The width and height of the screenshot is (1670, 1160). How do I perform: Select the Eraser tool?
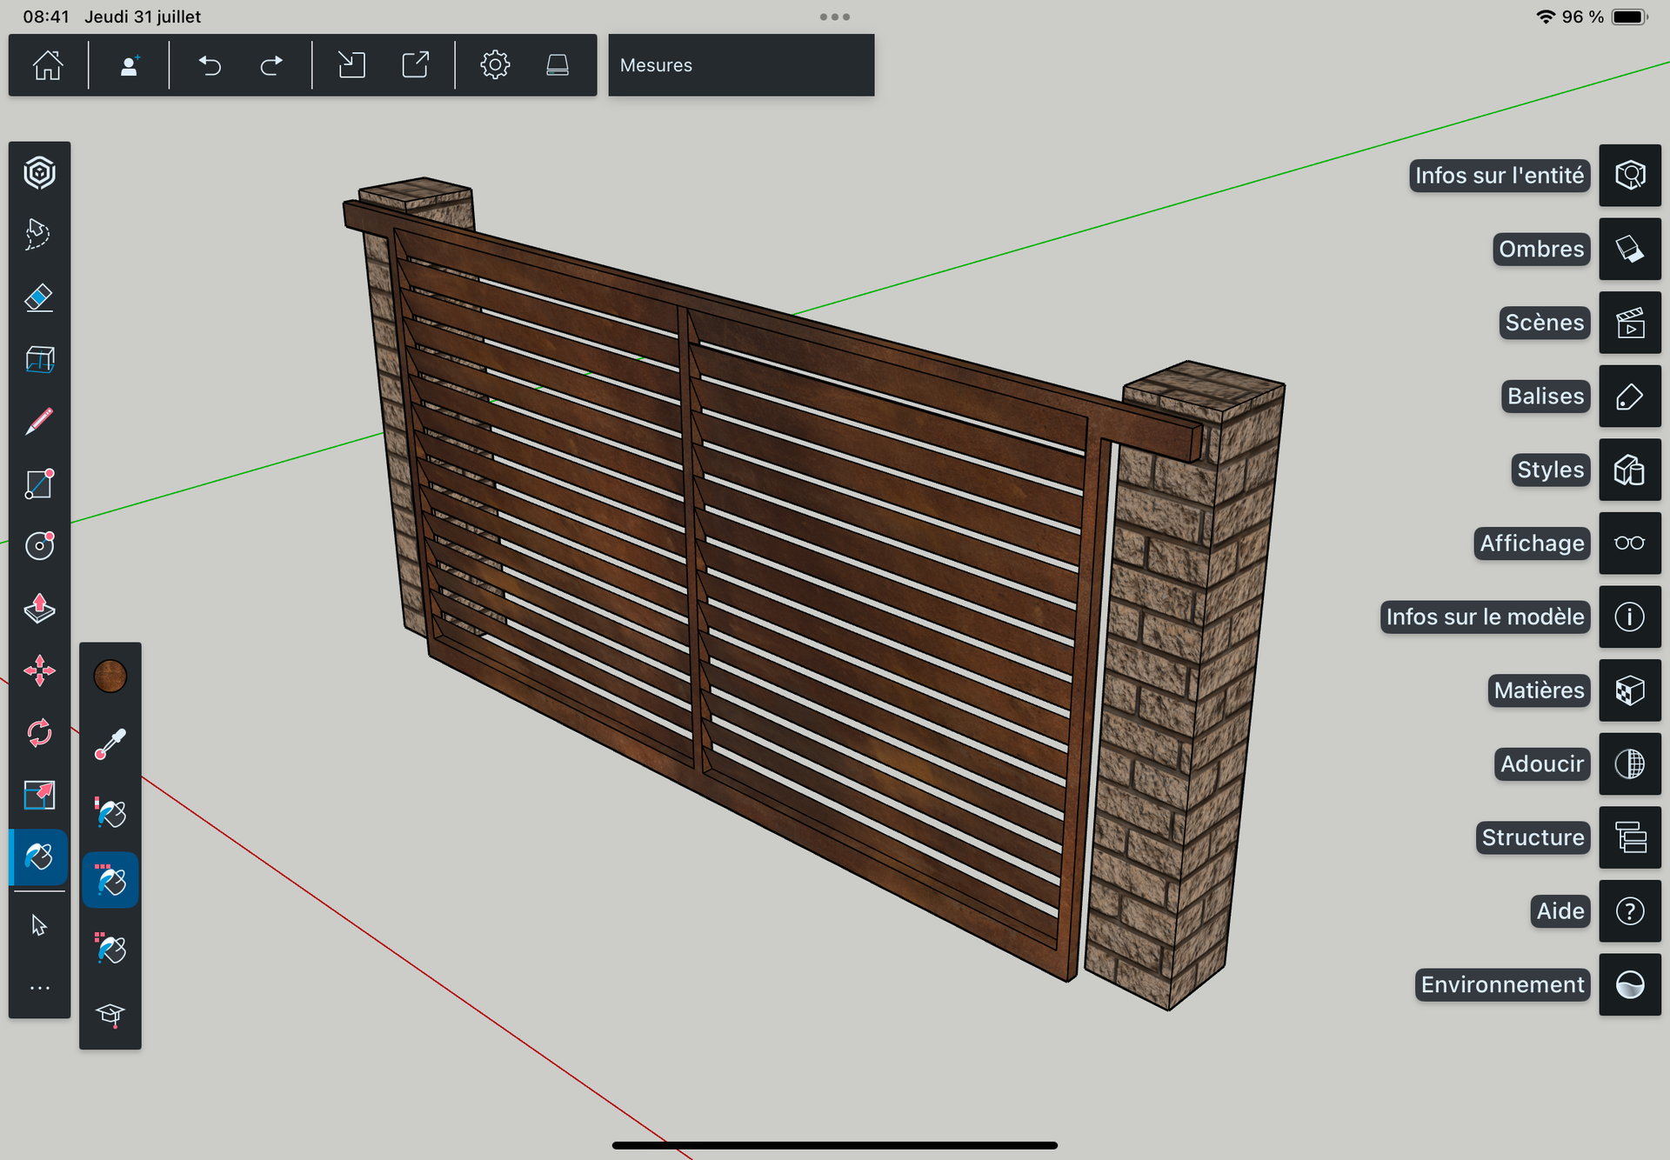39,297
